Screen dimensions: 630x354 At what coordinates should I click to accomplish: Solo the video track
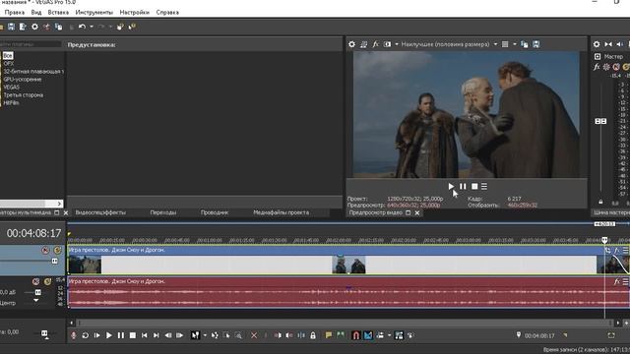point(57,250)
